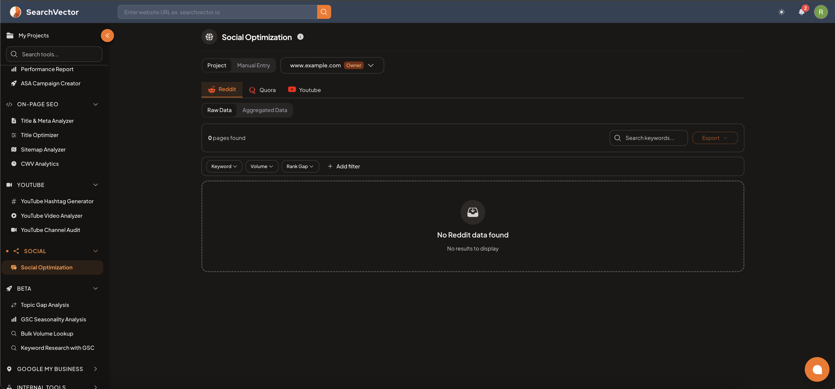Switch to the Quora tab
The width and height of the screenshot is (835, 389).
(262, 90)
